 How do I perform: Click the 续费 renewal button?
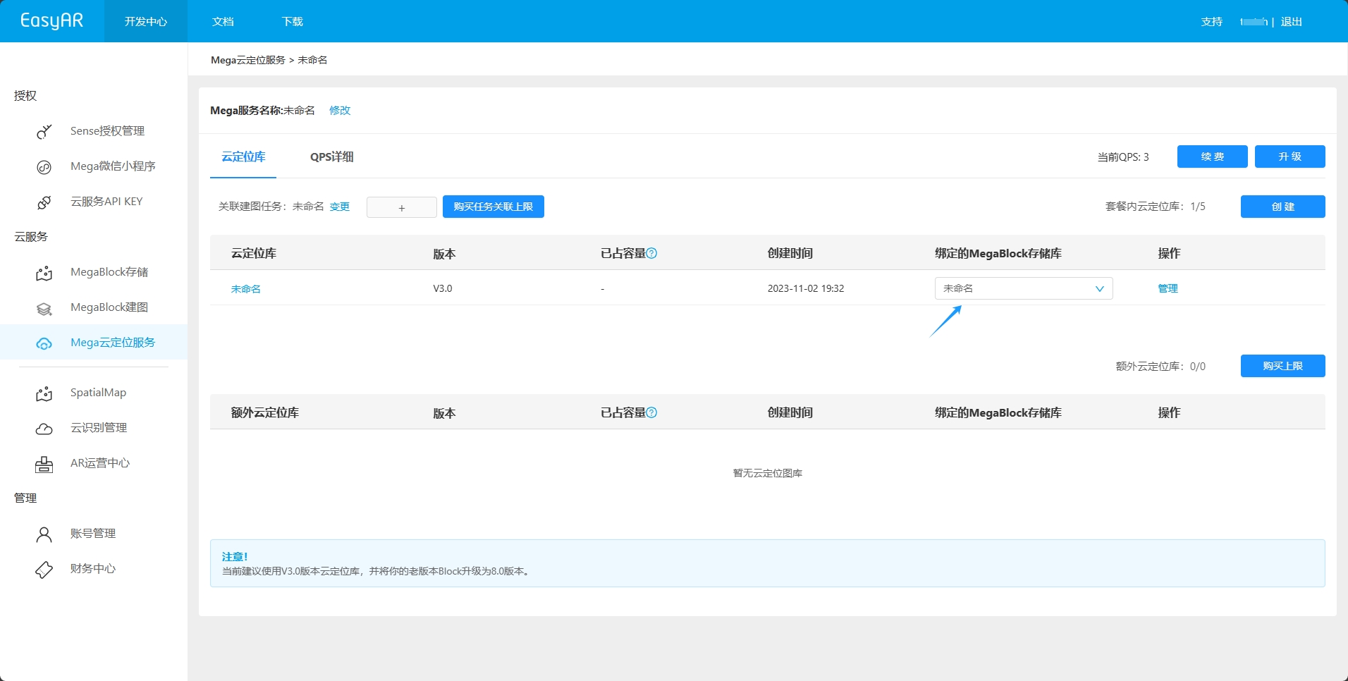[1212, 157]
